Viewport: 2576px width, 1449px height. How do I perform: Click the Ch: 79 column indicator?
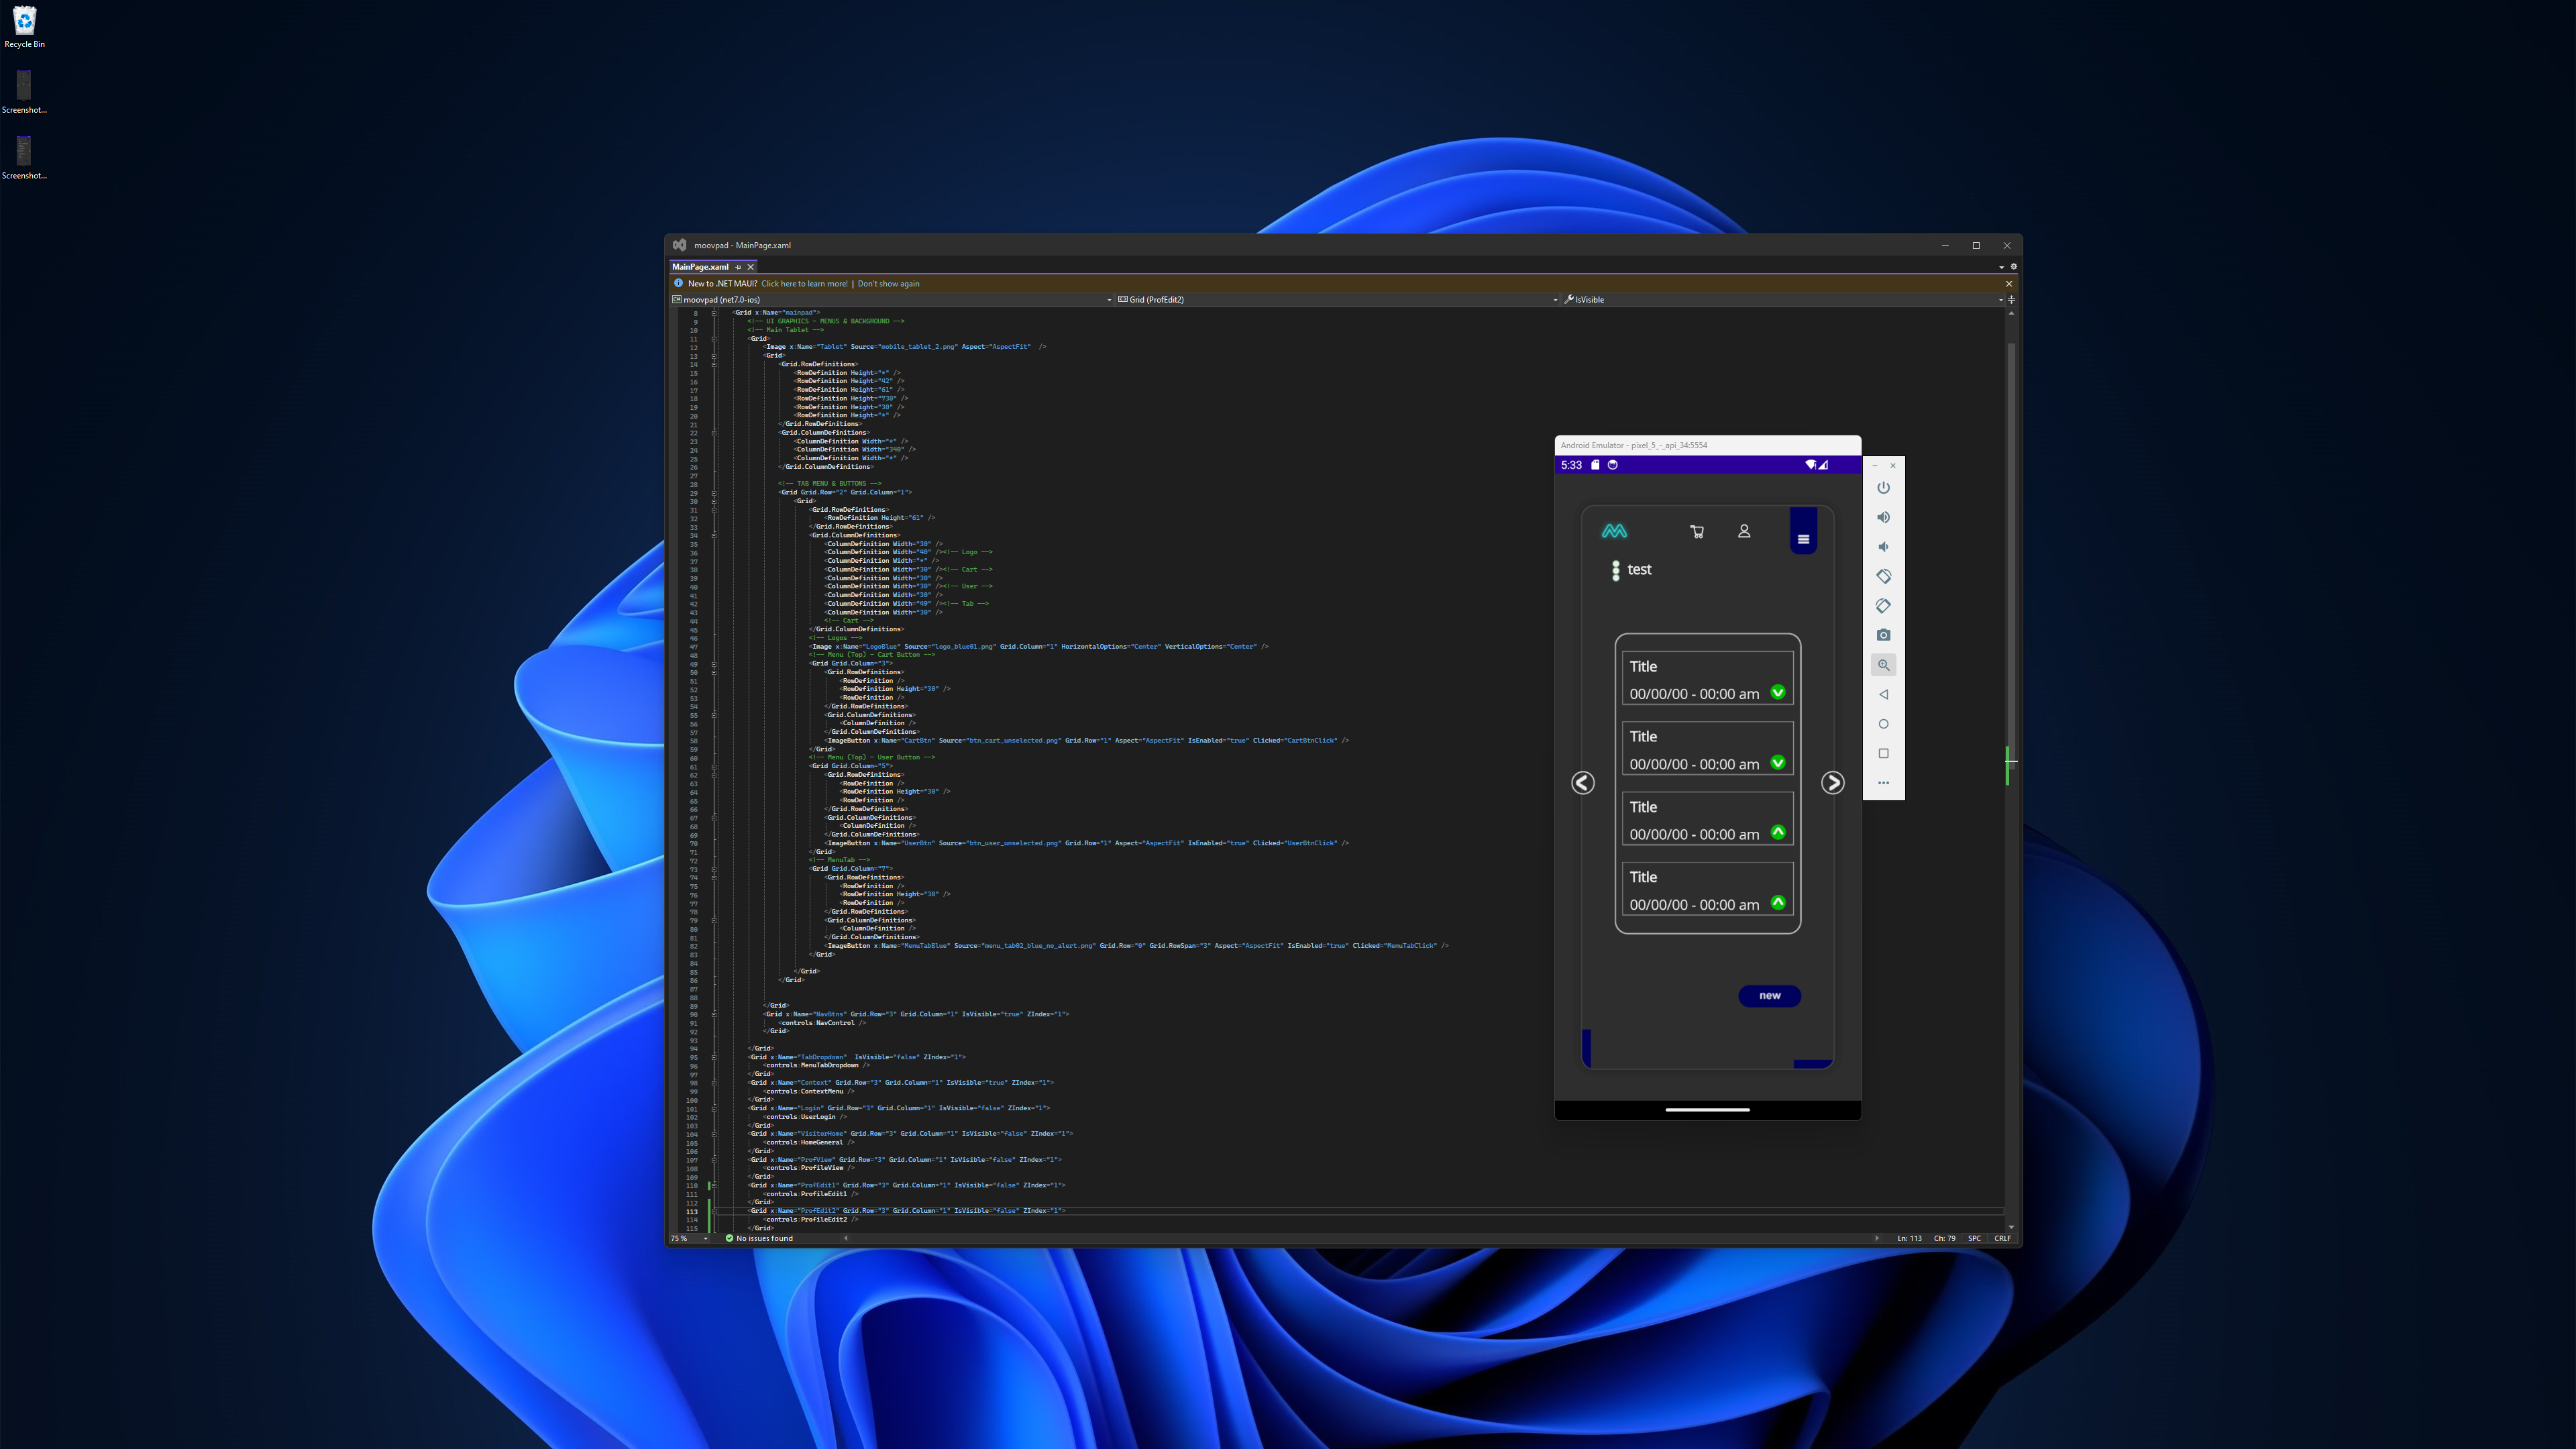[x=1944, y=1238]
